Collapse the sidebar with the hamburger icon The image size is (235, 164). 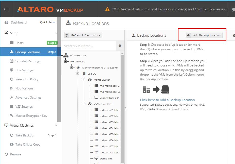point(6,9)
